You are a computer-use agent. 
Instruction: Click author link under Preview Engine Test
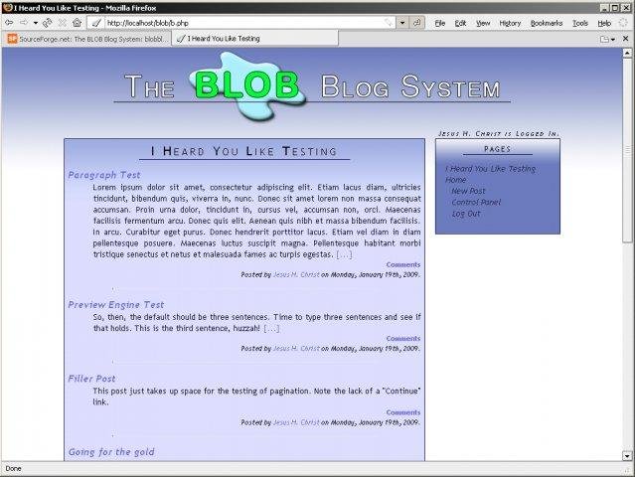pos(296,348)
